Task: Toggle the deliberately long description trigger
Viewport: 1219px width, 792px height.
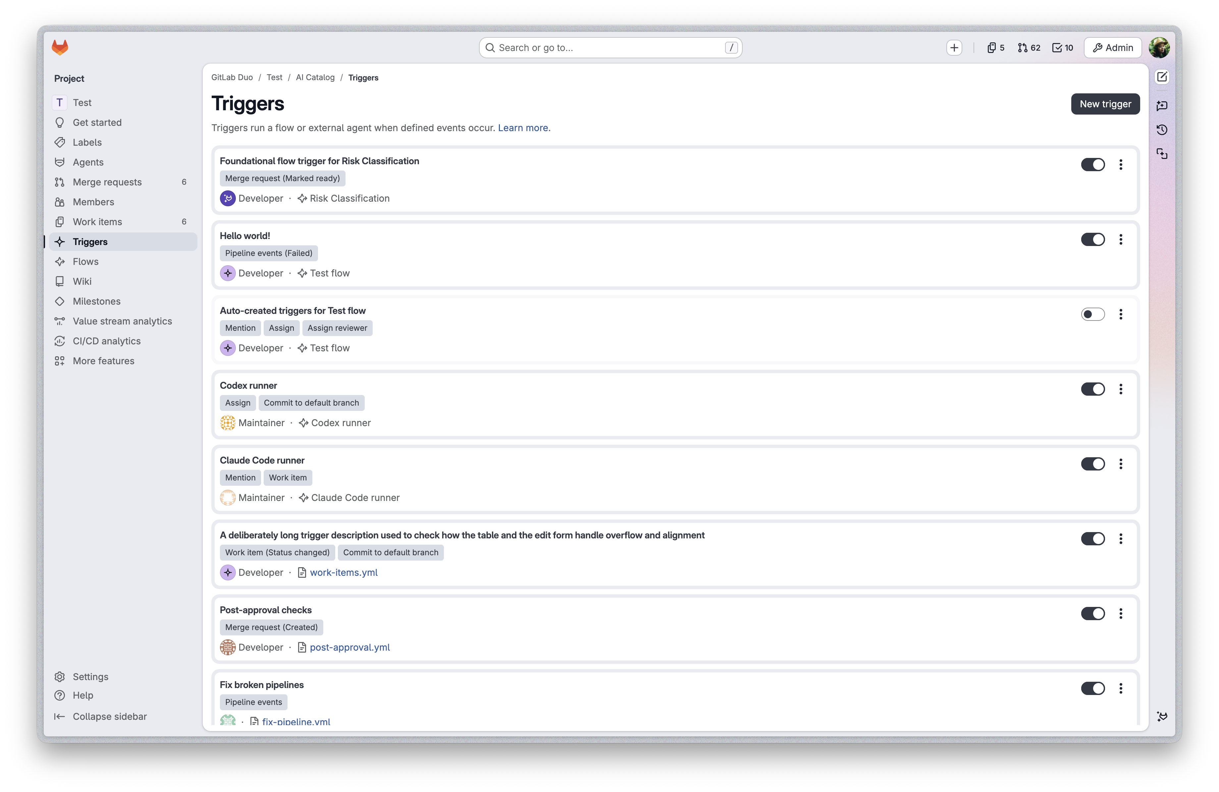Action: click(1092, 539)
